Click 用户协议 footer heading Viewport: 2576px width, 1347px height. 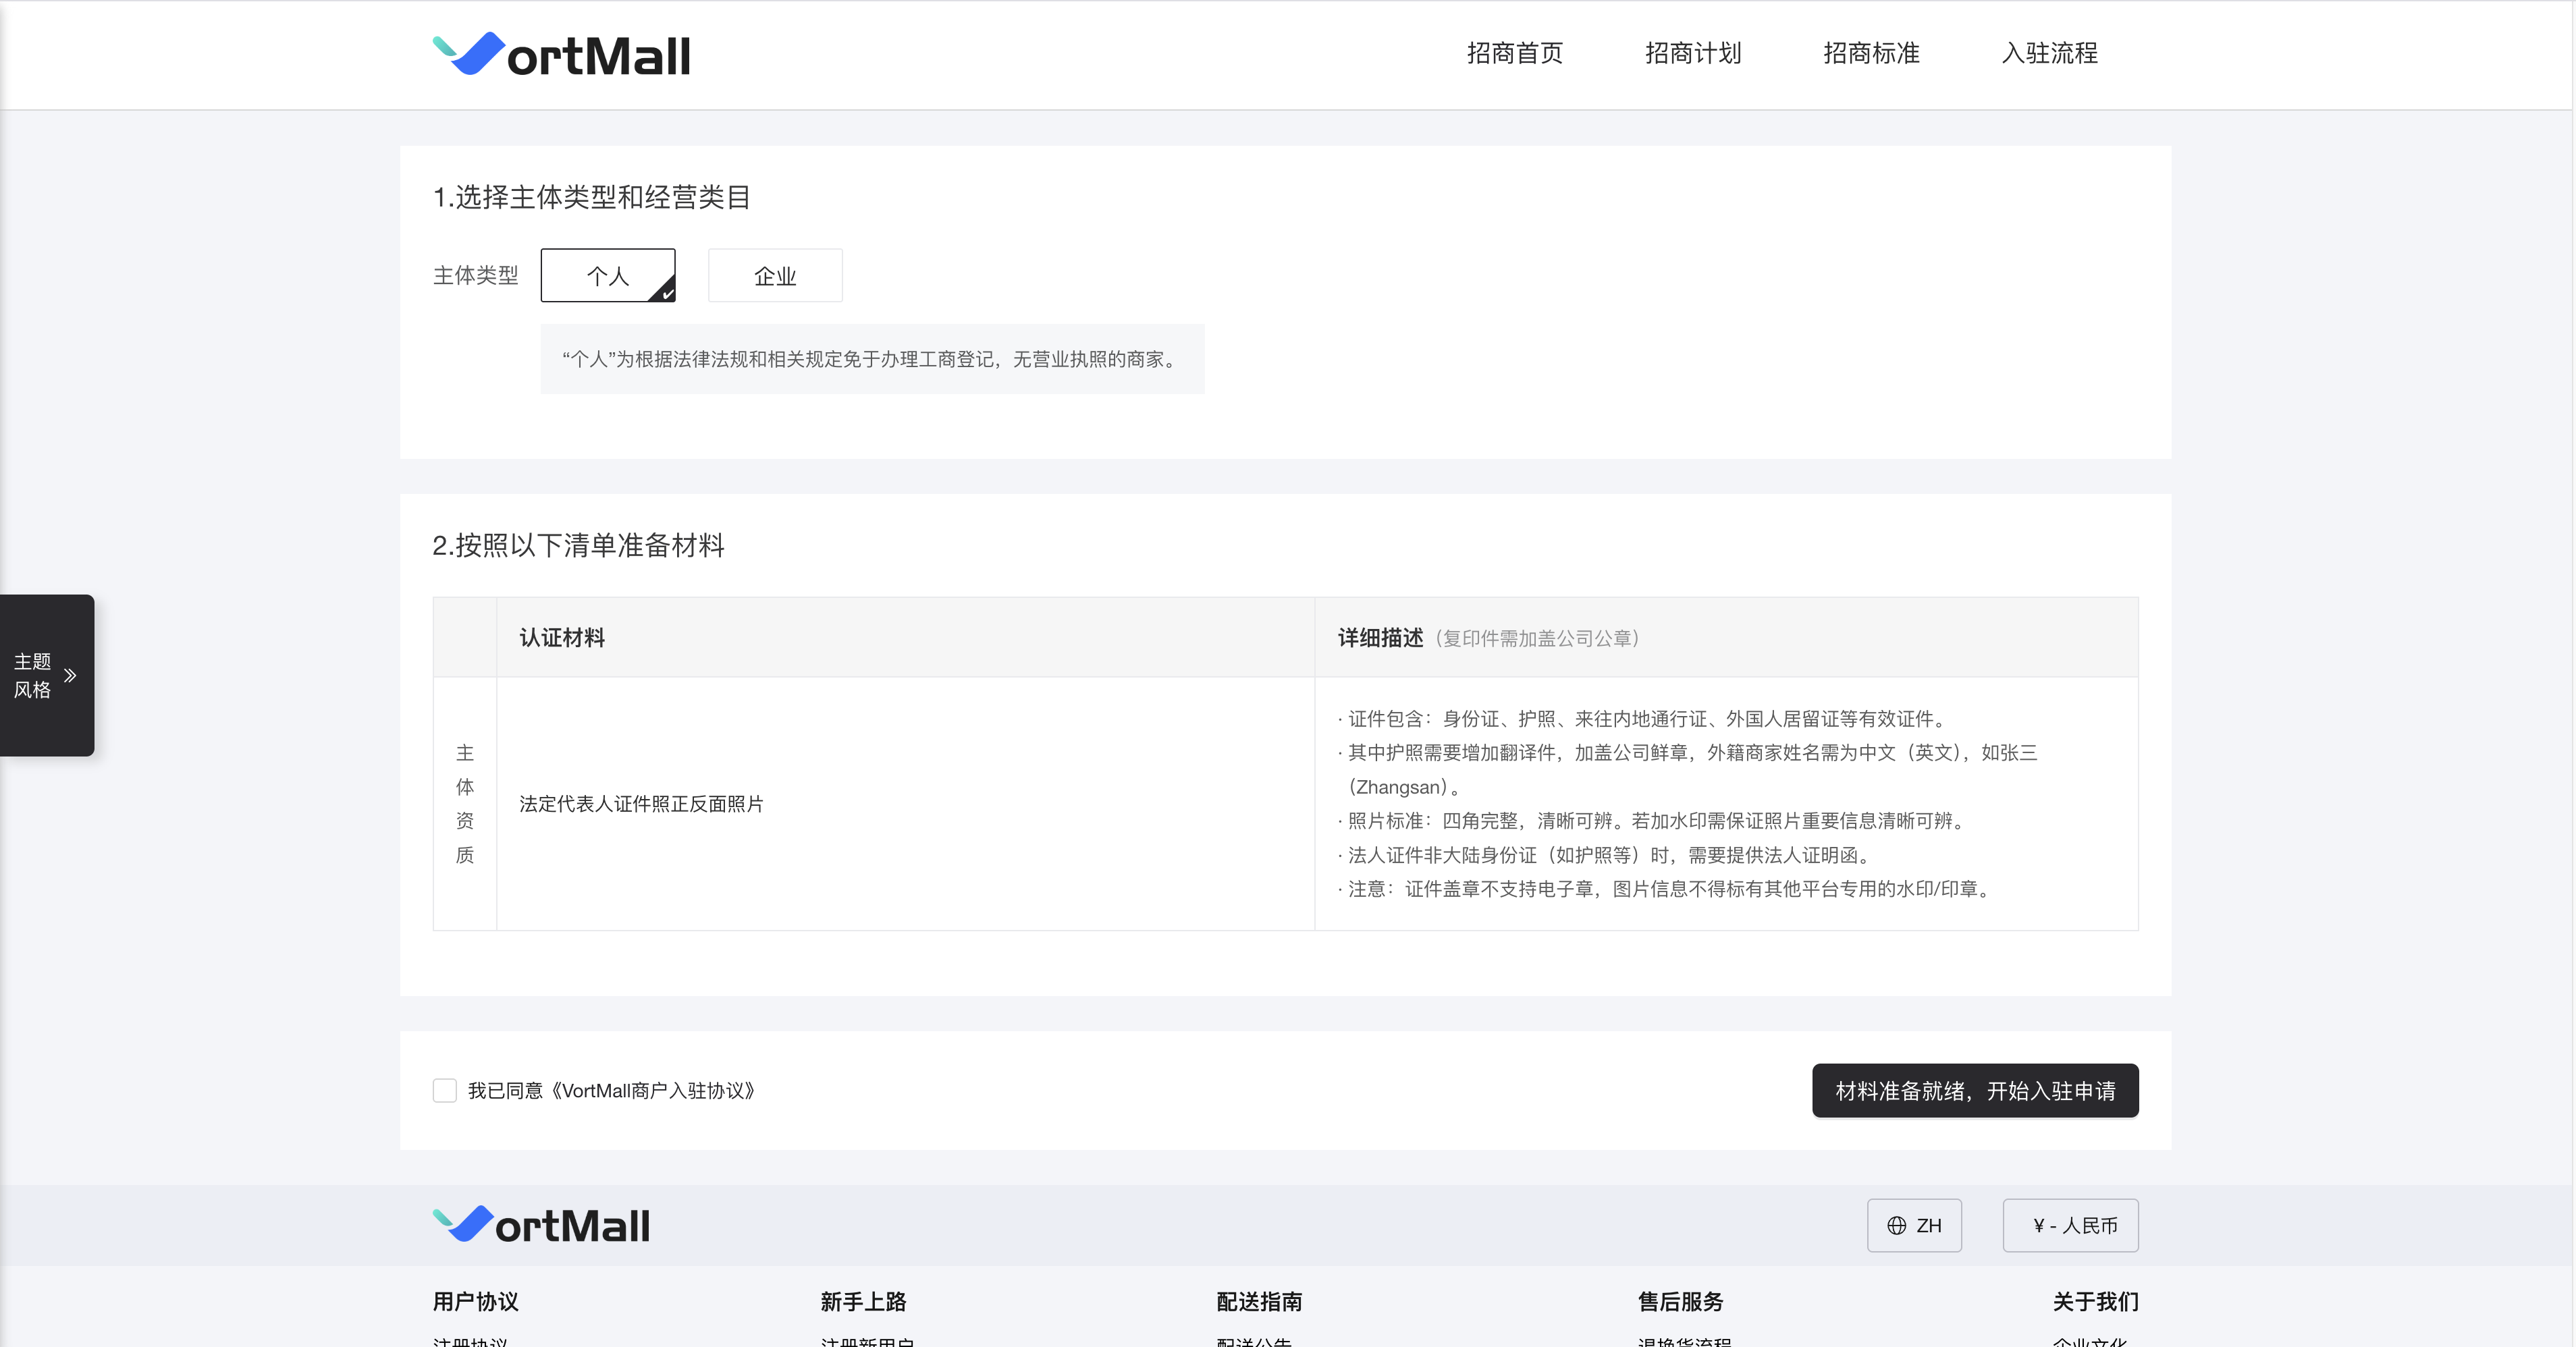tap(475, 1302)
